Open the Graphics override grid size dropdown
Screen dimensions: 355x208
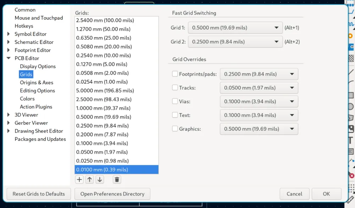coord(259,129)
